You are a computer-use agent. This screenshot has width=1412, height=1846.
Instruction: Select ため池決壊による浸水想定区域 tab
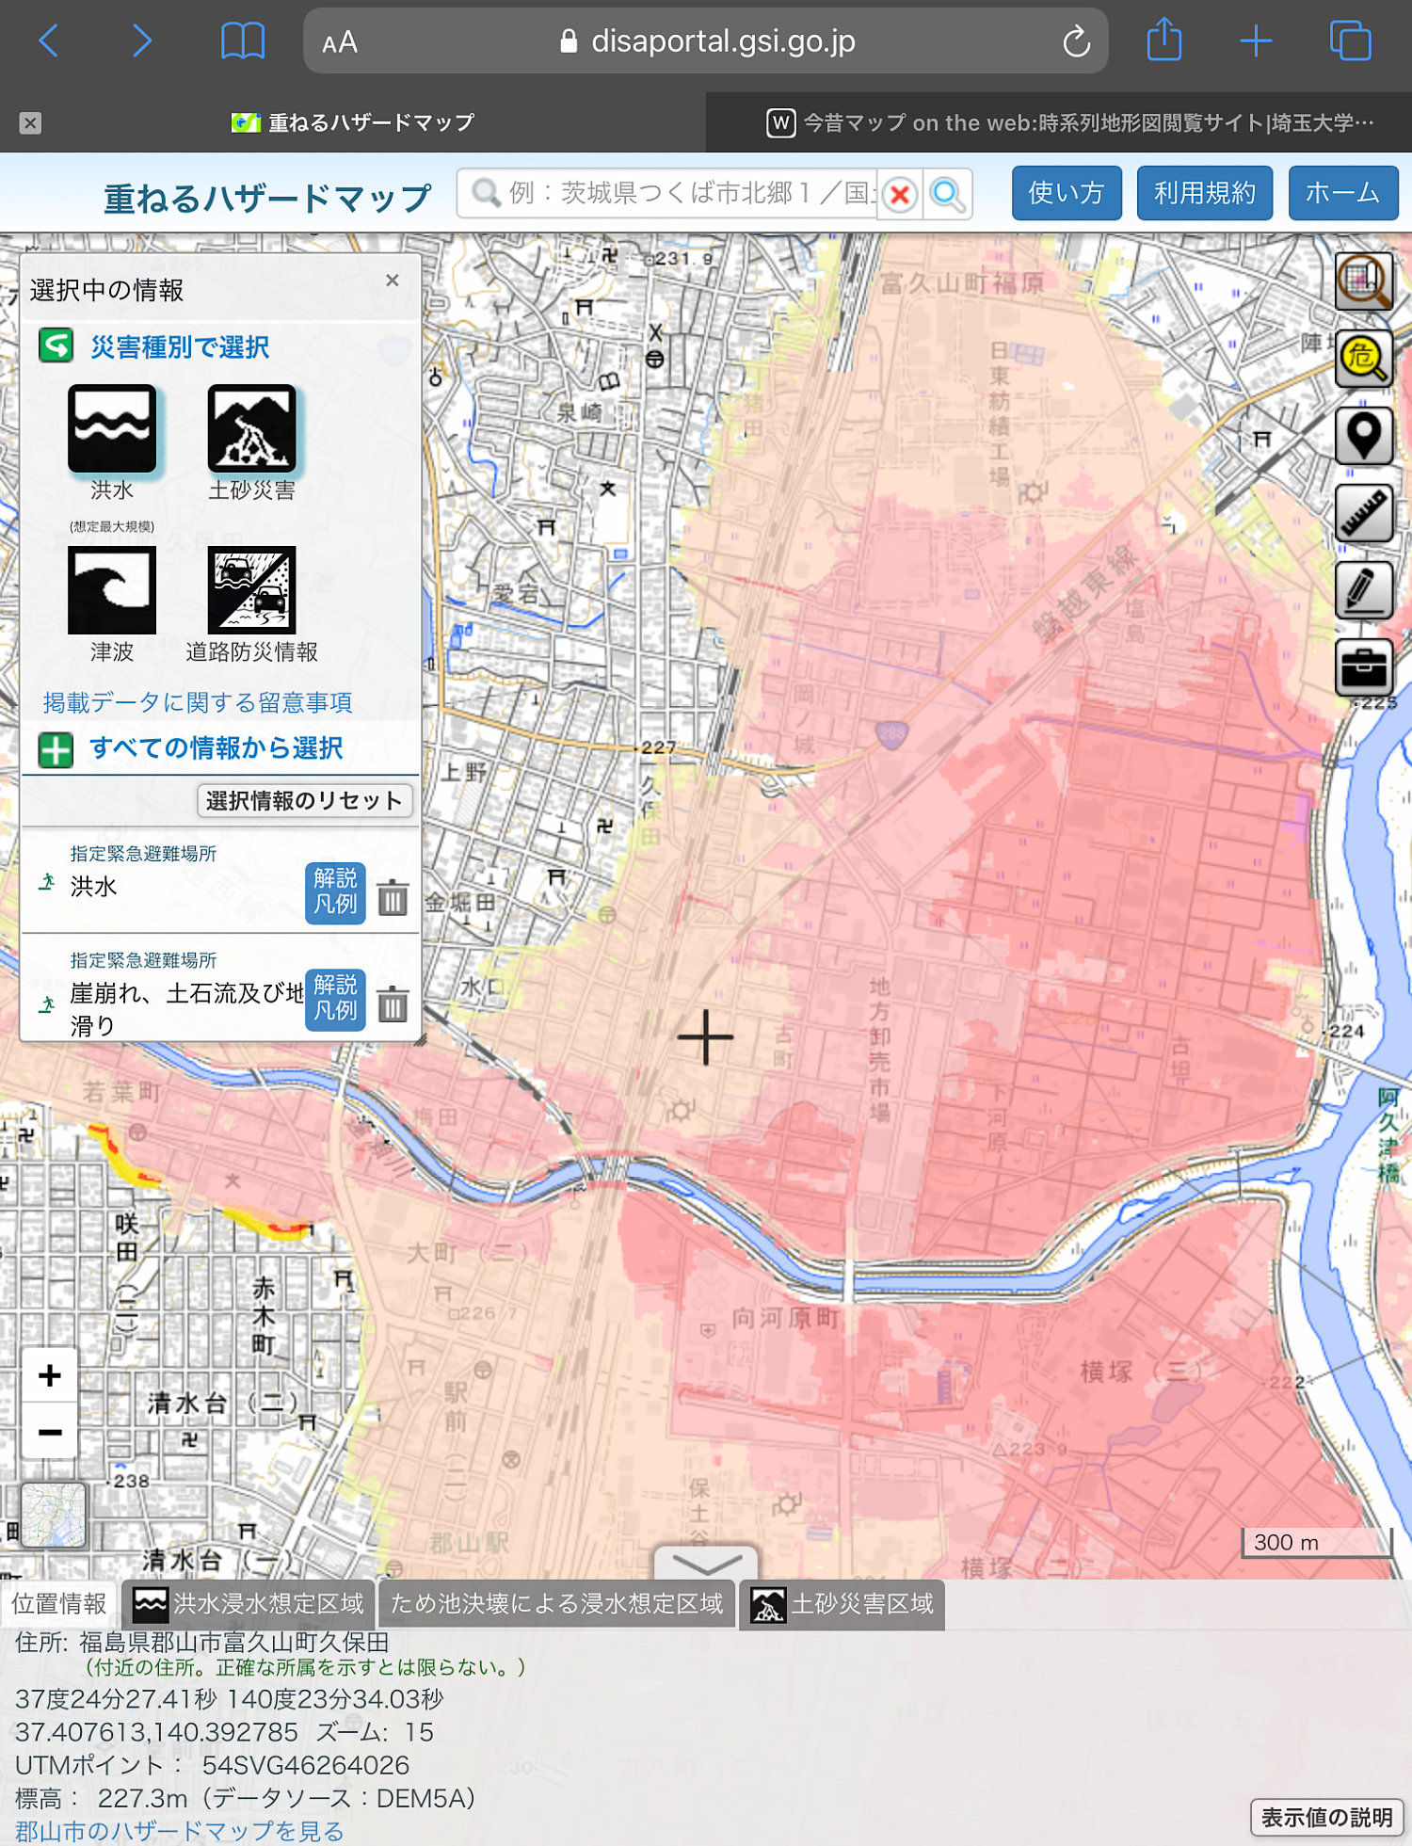pyautogui.click(x=556, y=1604)
